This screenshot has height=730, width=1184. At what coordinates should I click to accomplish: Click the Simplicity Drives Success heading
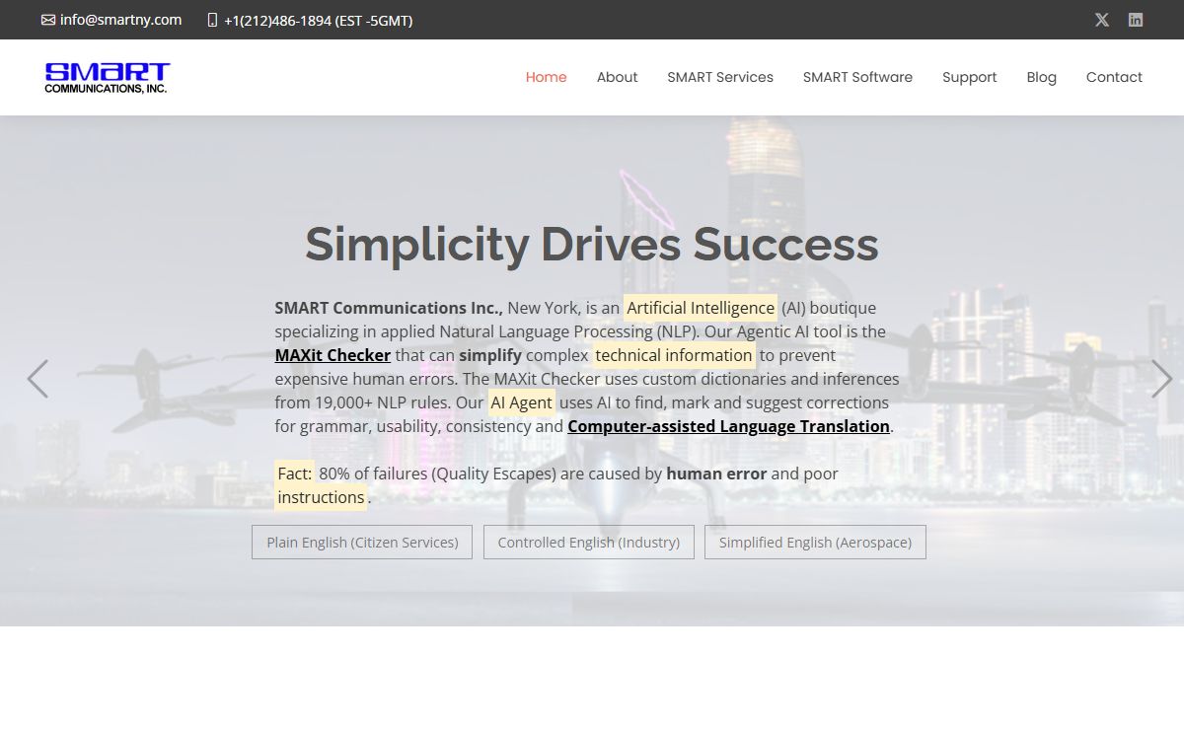[x=592, y=244]
